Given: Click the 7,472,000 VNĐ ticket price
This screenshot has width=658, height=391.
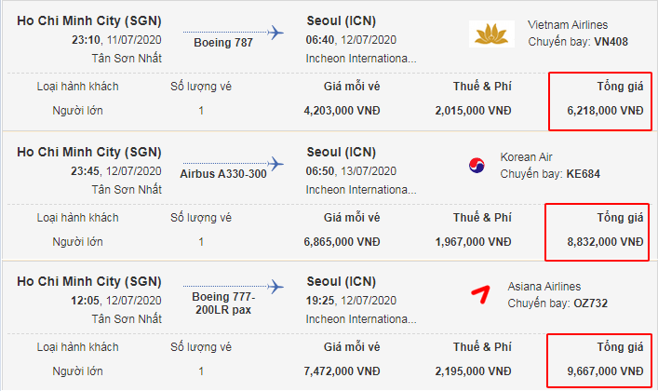Looking at the screenshot, I should tap(343, 371).
